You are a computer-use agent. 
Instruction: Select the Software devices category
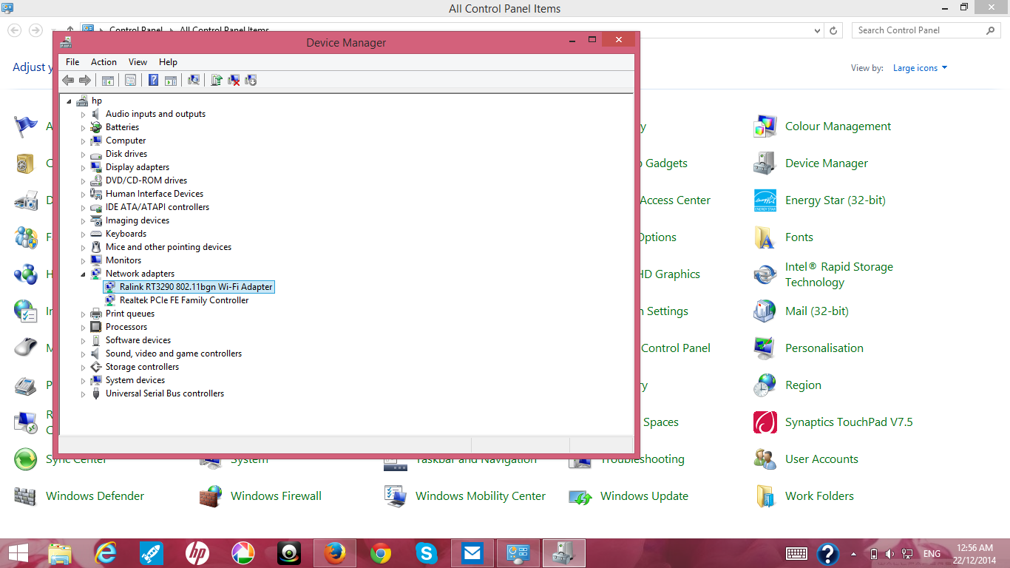(138, 340)
